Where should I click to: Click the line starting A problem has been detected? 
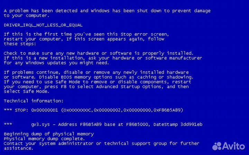click(x=107, y=11)
